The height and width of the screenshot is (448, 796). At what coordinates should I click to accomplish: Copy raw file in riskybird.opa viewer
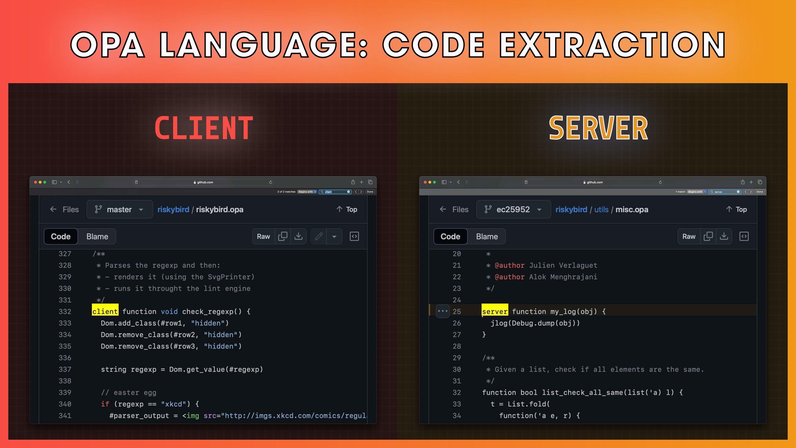point(283,236)
